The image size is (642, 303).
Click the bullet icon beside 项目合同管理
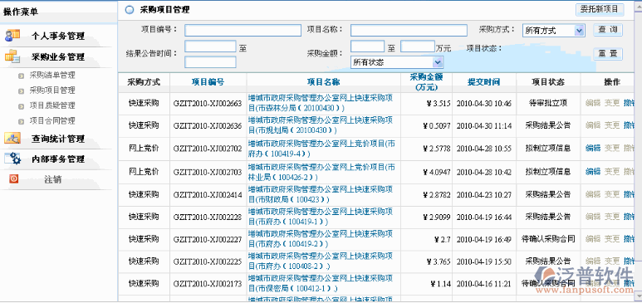click(22, 121)
